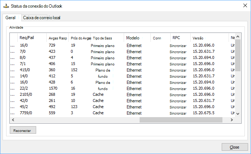251x154 pixels.
Task: Click Plano de in the 415/0 row
Action: [x=103, y=70]
